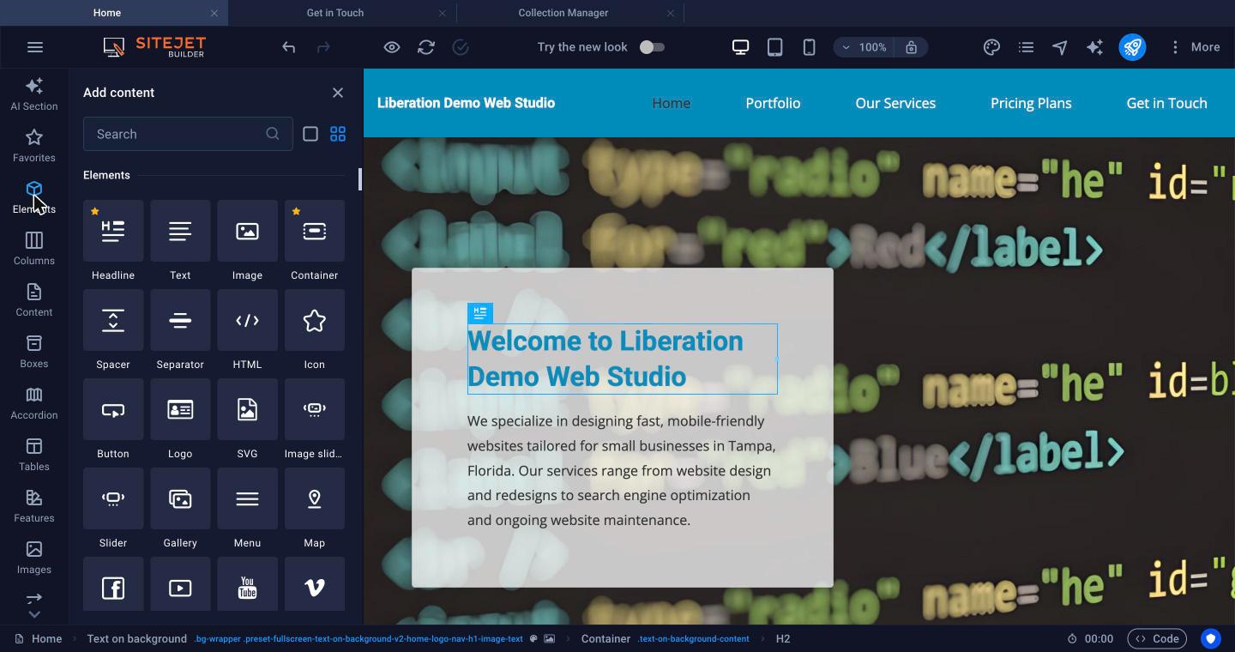Open the AI Section panel
Screen dimensions: 1235x652
(x=34, y=94)
